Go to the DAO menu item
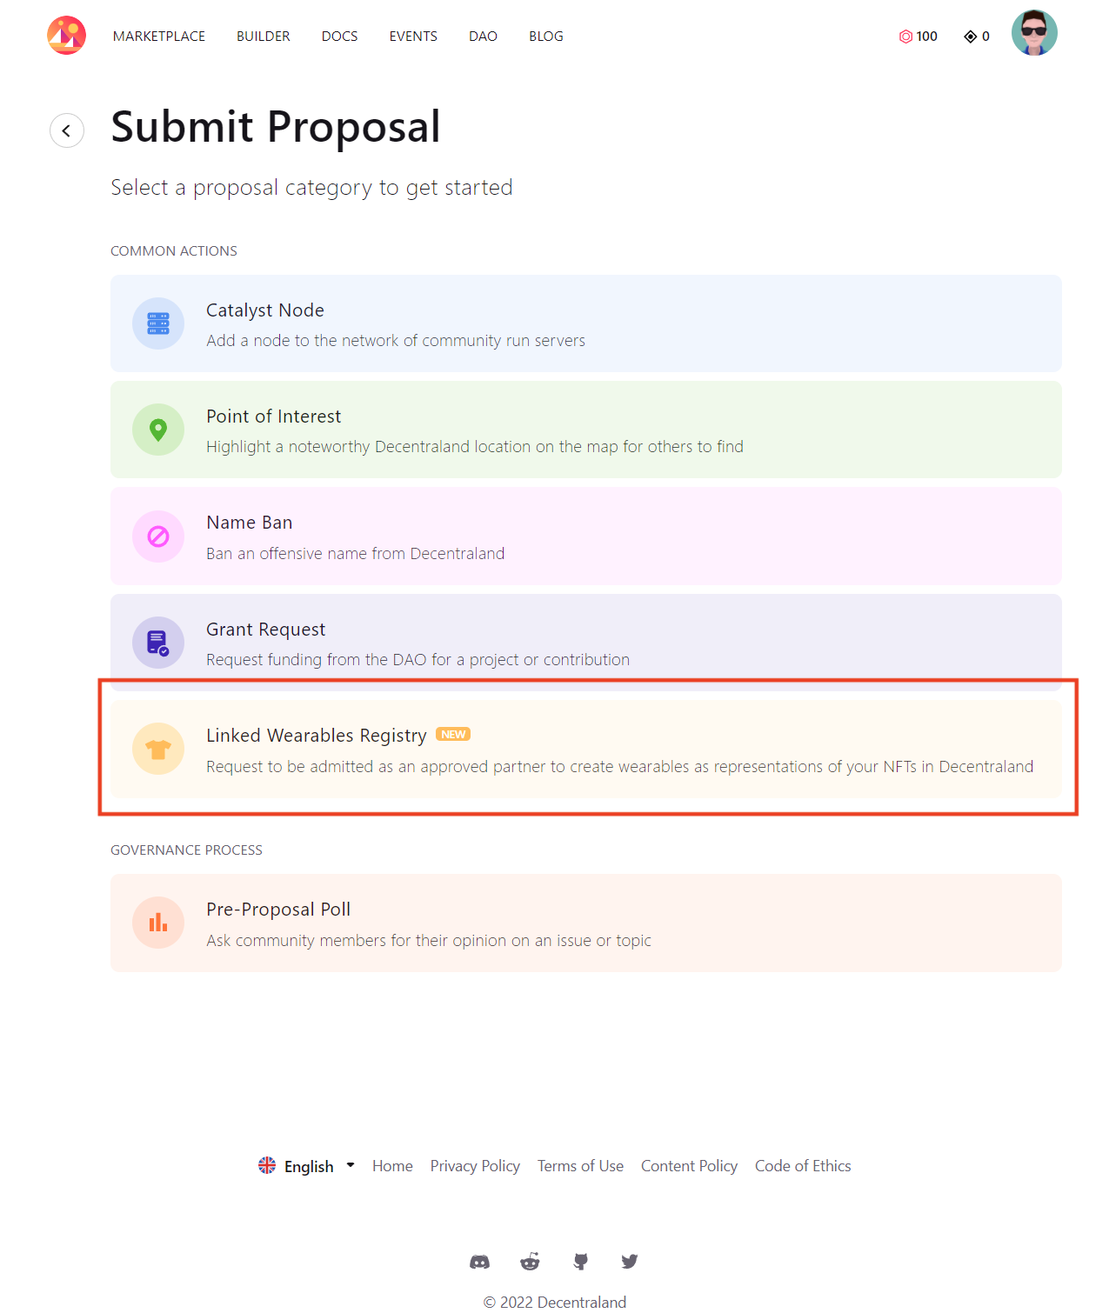Viewport: 1109px width, 1313px height. [x=483, y=37]
